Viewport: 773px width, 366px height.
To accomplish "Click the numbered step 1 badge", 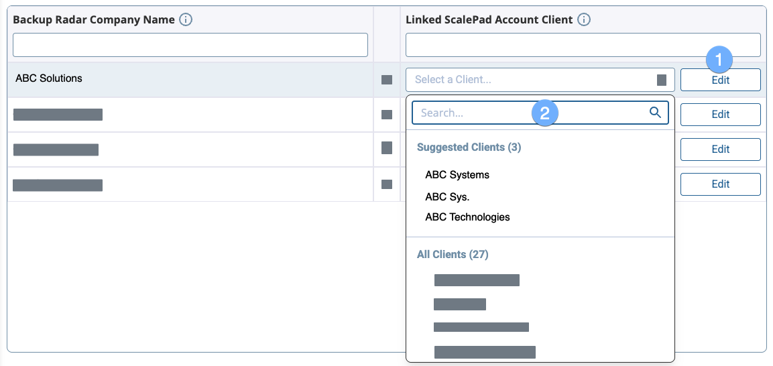I will pos(719,60).
